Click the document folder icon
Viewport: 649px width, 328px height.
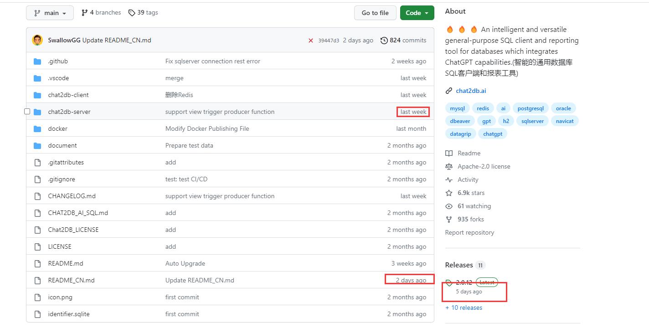point(37,145)
